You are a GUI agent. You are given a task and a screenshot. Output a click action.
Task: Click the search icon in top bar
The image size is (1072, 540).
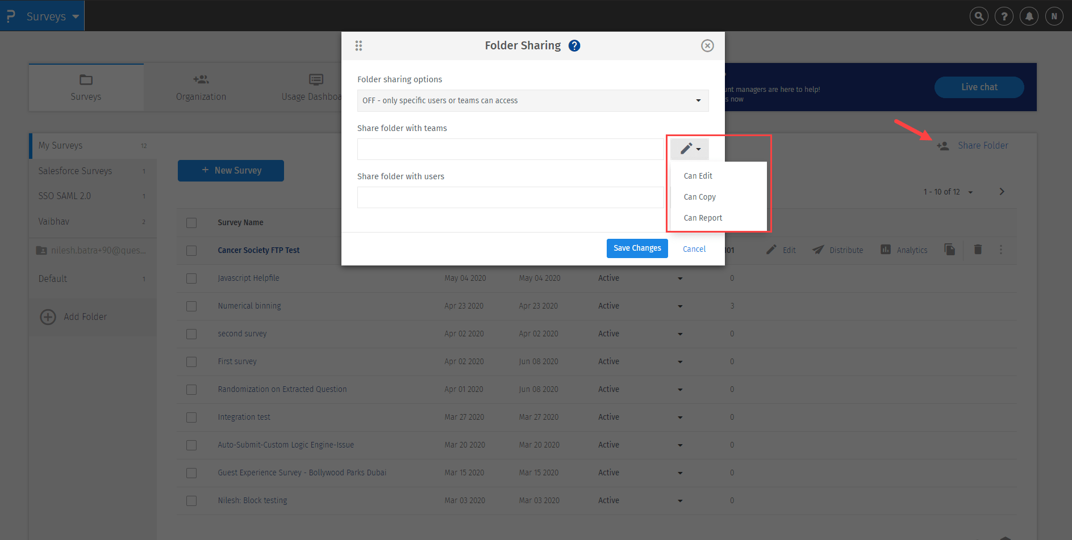click(978, 16)
